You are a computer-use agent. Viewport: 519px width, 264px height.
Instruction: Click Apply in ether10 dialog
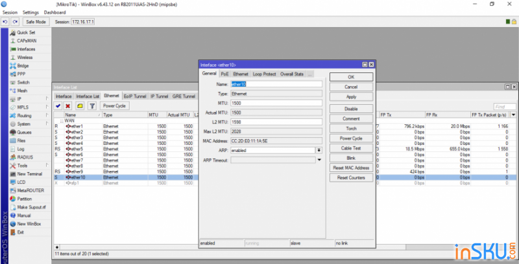pyautogui.click(x=351, y=96)
